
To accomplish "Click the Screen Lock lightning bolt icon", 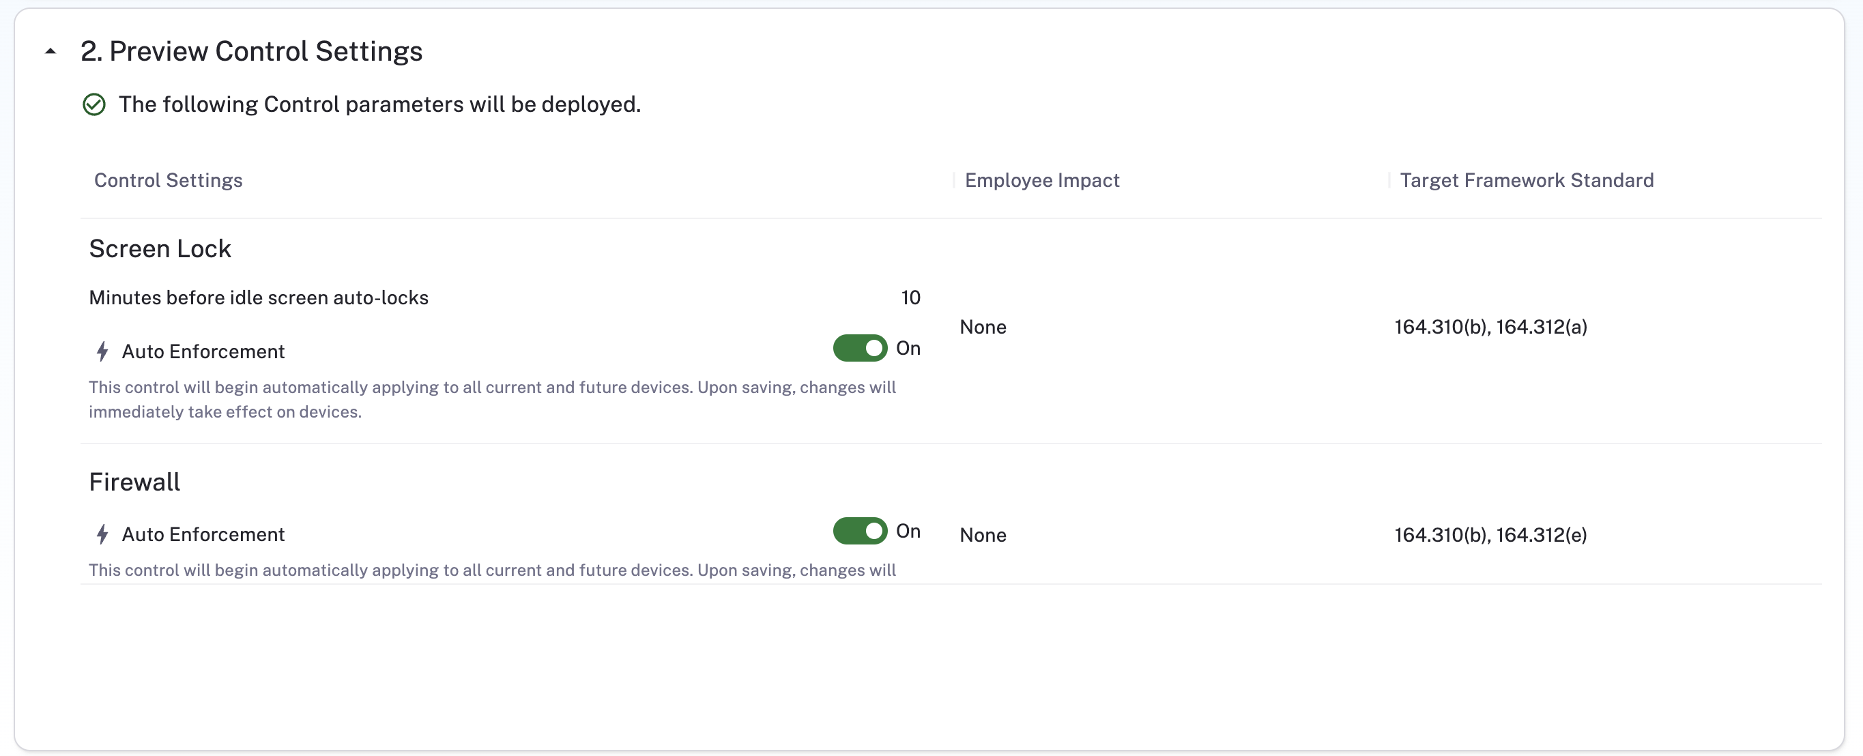I will 102,351.
